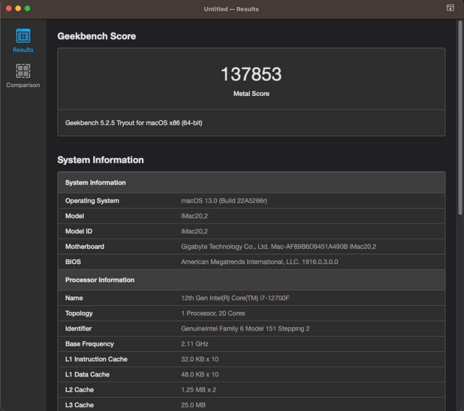Select the Gigabyte Technology motherboard value

pyautogui.click(x=278, y=247)
